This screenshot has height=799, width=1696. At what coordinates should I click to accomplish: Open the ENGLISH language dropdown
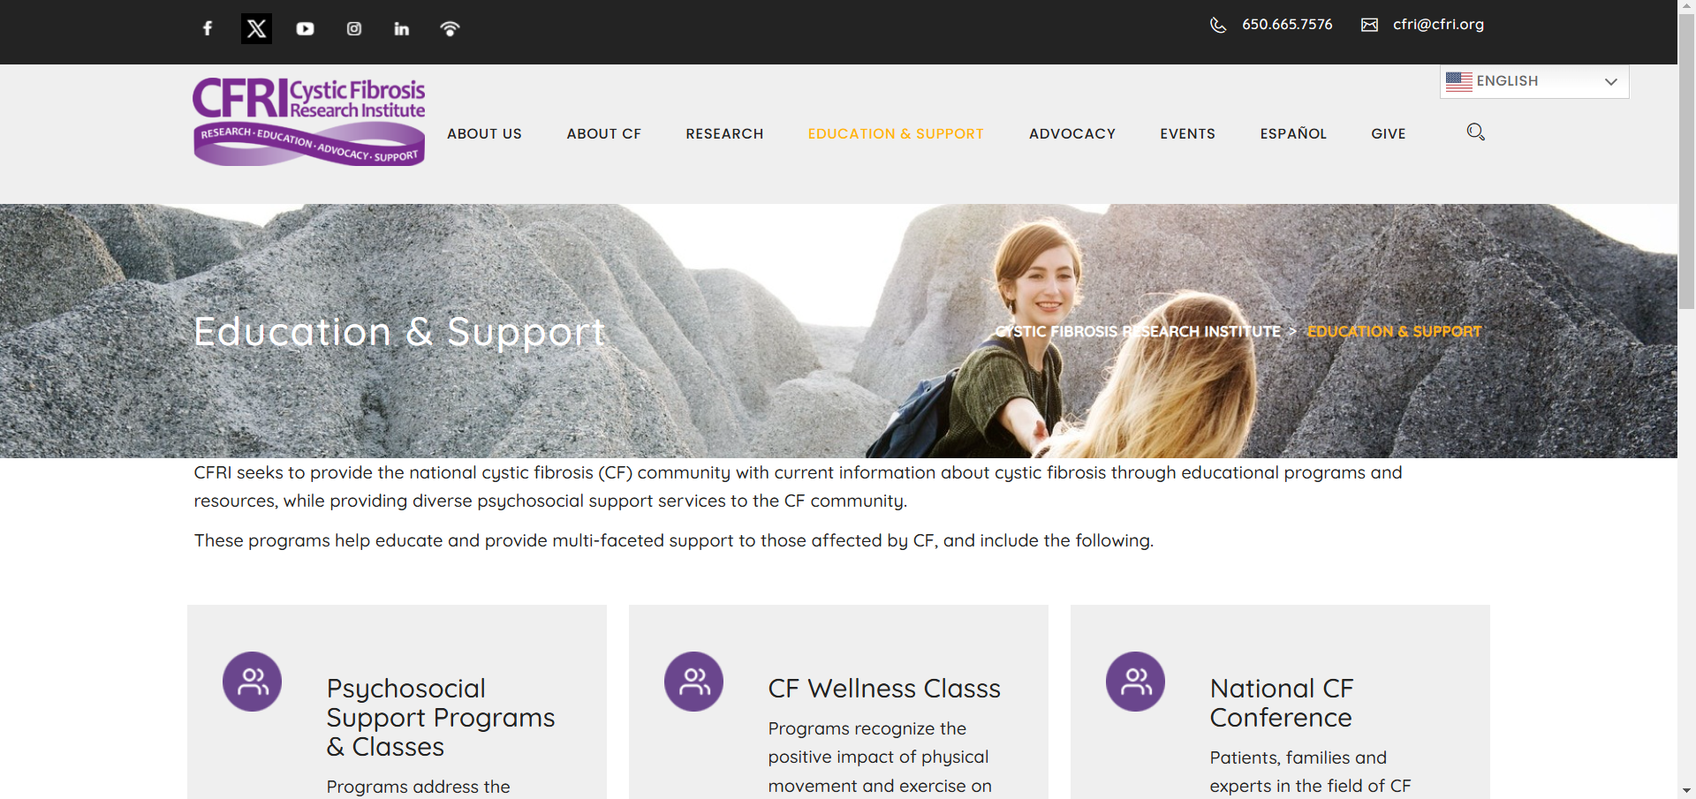[x=1534, y=81]
